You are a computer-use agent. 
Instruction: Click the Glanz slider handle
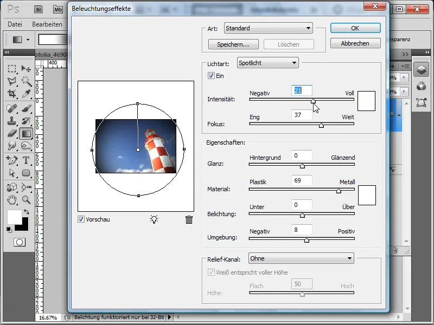click(302, 166)
